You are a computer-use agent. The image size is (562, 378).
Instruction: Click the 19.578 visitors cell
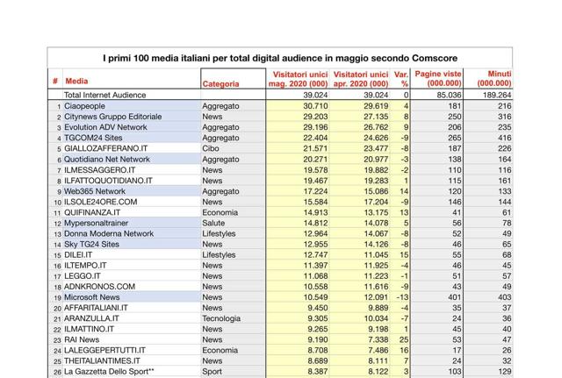315,170
